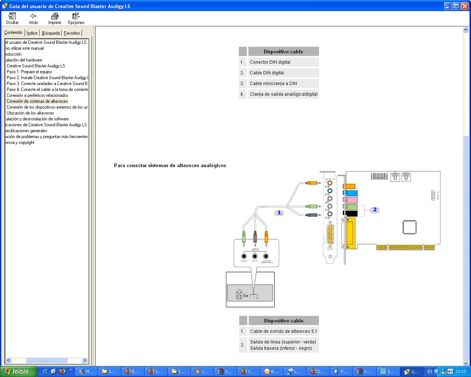This screenshot has width=471, height=377.
Task: Open topic 'Paso 3: Conecte unidades'
Action: point(47,84)
